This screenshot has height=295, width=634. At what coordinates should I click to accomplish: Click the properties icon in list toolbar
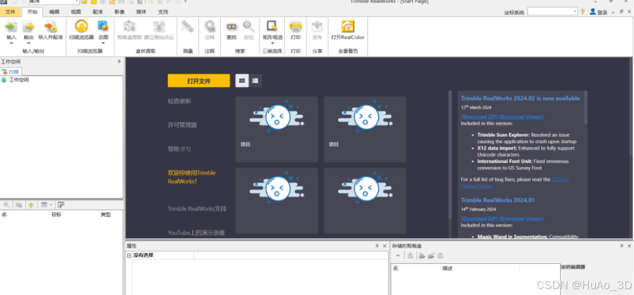tap(61, 205)
